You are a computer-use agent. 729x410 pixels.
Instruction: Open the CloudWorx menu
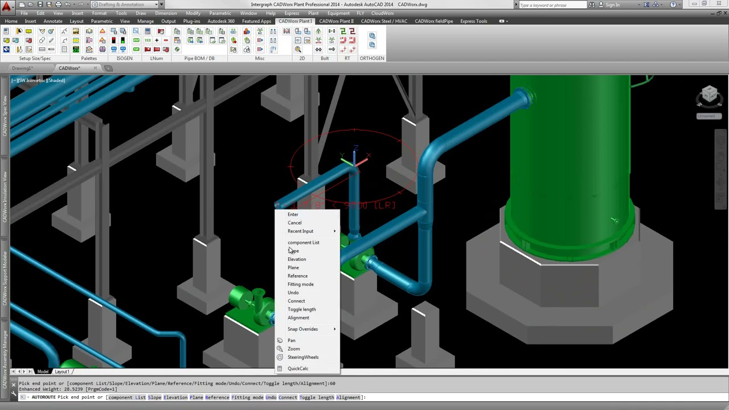[382, 13]
